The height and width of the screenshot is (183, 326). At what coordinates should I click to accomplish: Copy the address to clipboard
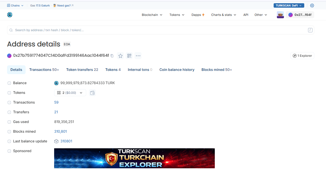click(x=112, y=56)
